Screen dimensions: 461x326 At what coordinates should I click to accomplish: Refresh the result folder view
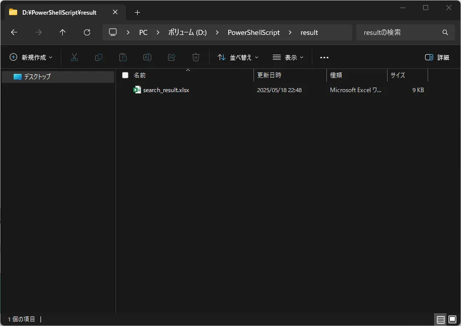point(87,32)
